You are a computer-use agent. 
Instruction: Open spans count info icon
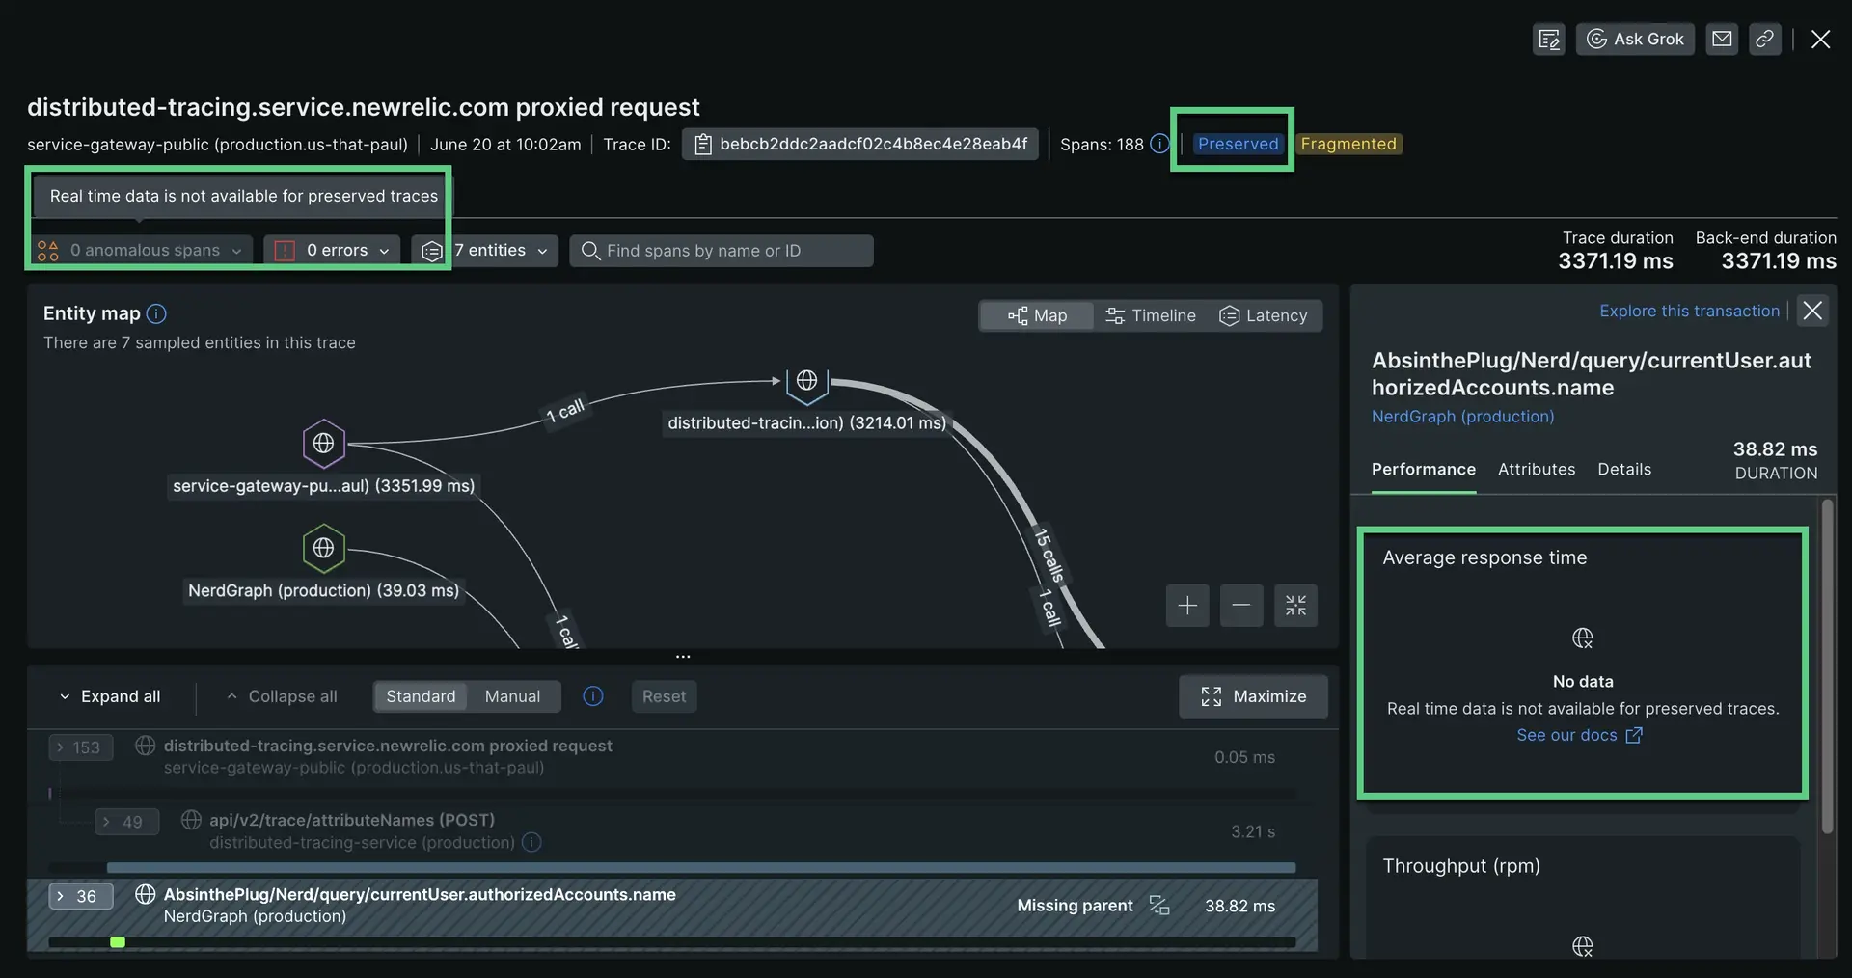1158,144
